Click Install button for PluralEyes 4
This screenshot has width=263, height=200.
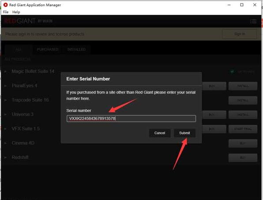[x=243, y=86]
